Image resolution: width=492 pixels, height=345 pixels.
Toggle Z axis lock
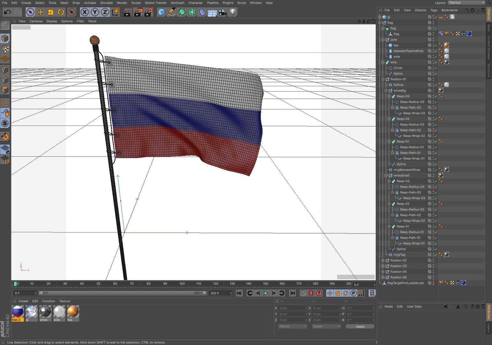click(105, 12)
